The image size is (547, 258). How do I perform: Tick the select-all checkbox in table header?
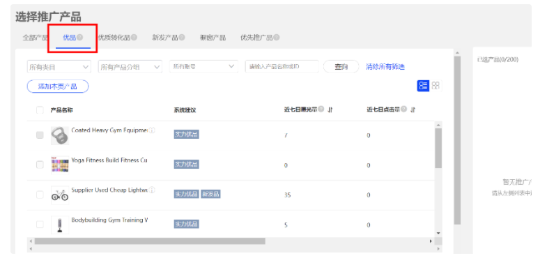pos(40,110)
